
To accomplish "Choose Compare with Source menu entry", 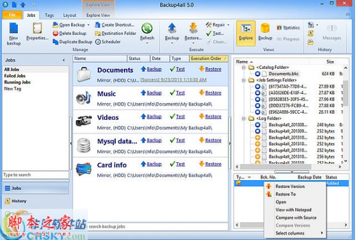I will pyautogui.click(x=296, y=217).
